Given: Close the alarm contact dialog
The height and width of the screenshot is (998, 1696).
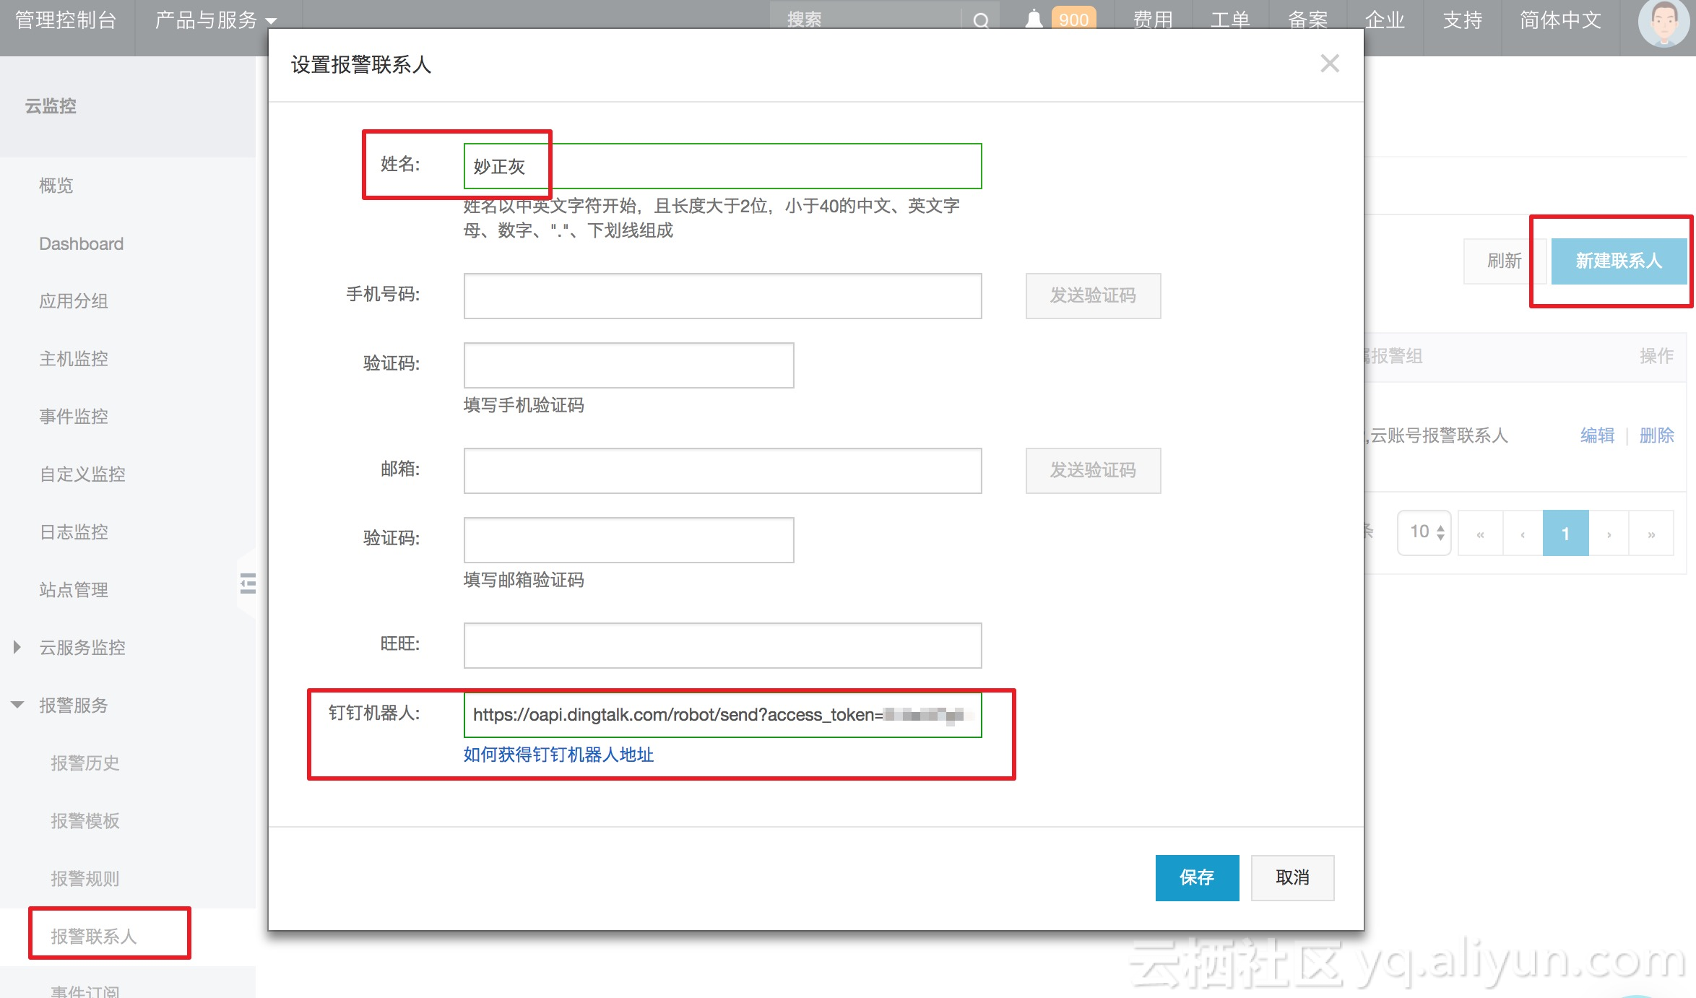Looking at the screenshot, I should [1329, 64].
